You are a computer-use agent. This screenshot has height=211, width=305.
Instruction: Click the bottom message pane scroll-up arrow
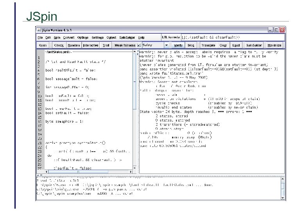click(x=283, y=179)
